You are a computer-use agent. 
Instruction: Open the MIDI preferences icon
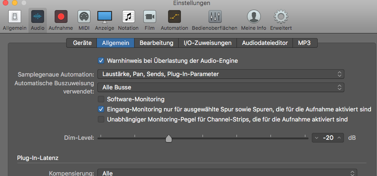tap(84, 16)
